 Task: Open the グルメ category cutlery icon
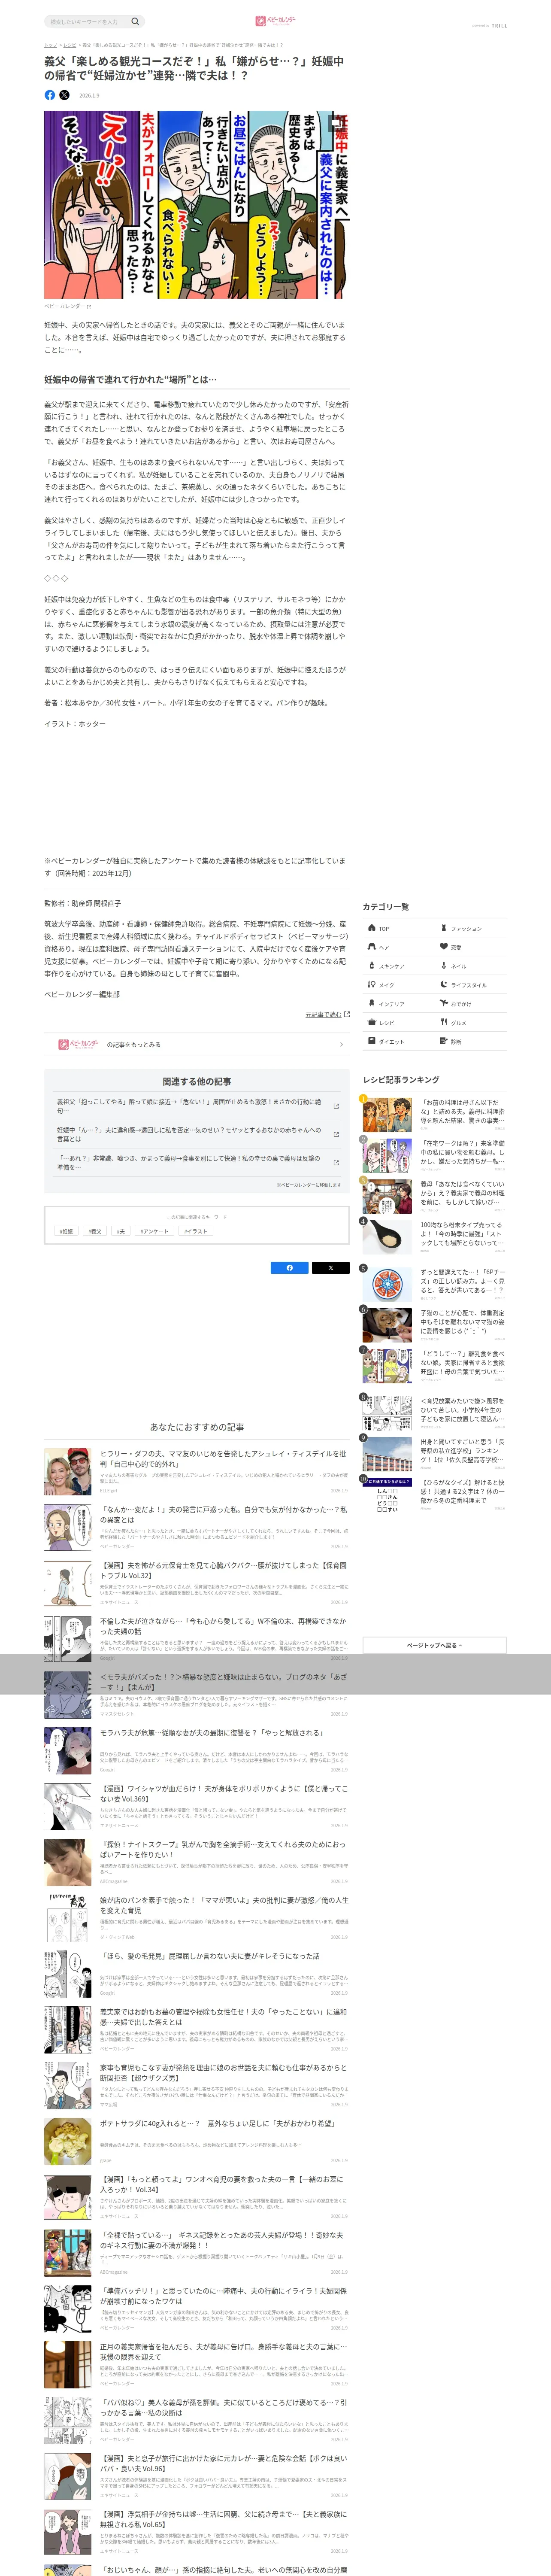point(444,1022)
